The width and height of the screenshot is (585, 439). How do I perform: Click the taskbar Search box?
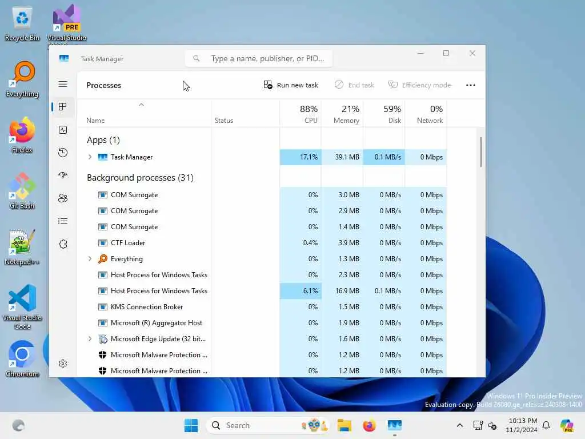tap(267, 425)
